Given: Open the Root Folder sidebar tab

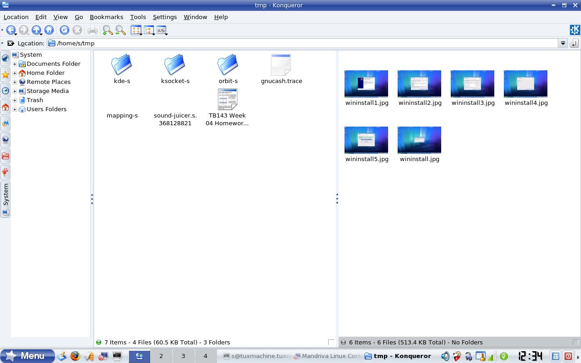Looking at the screenshot, I should point(5,156).
